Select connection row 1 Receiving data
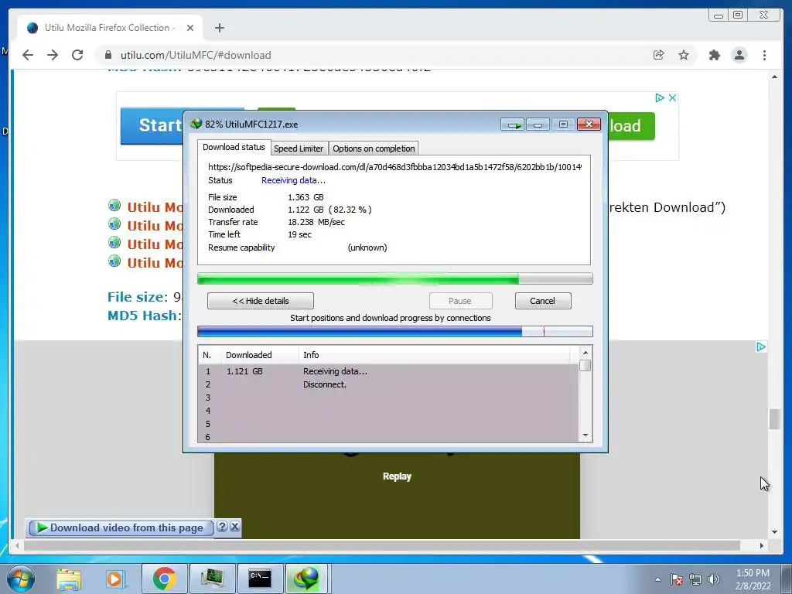 [388, 371]
